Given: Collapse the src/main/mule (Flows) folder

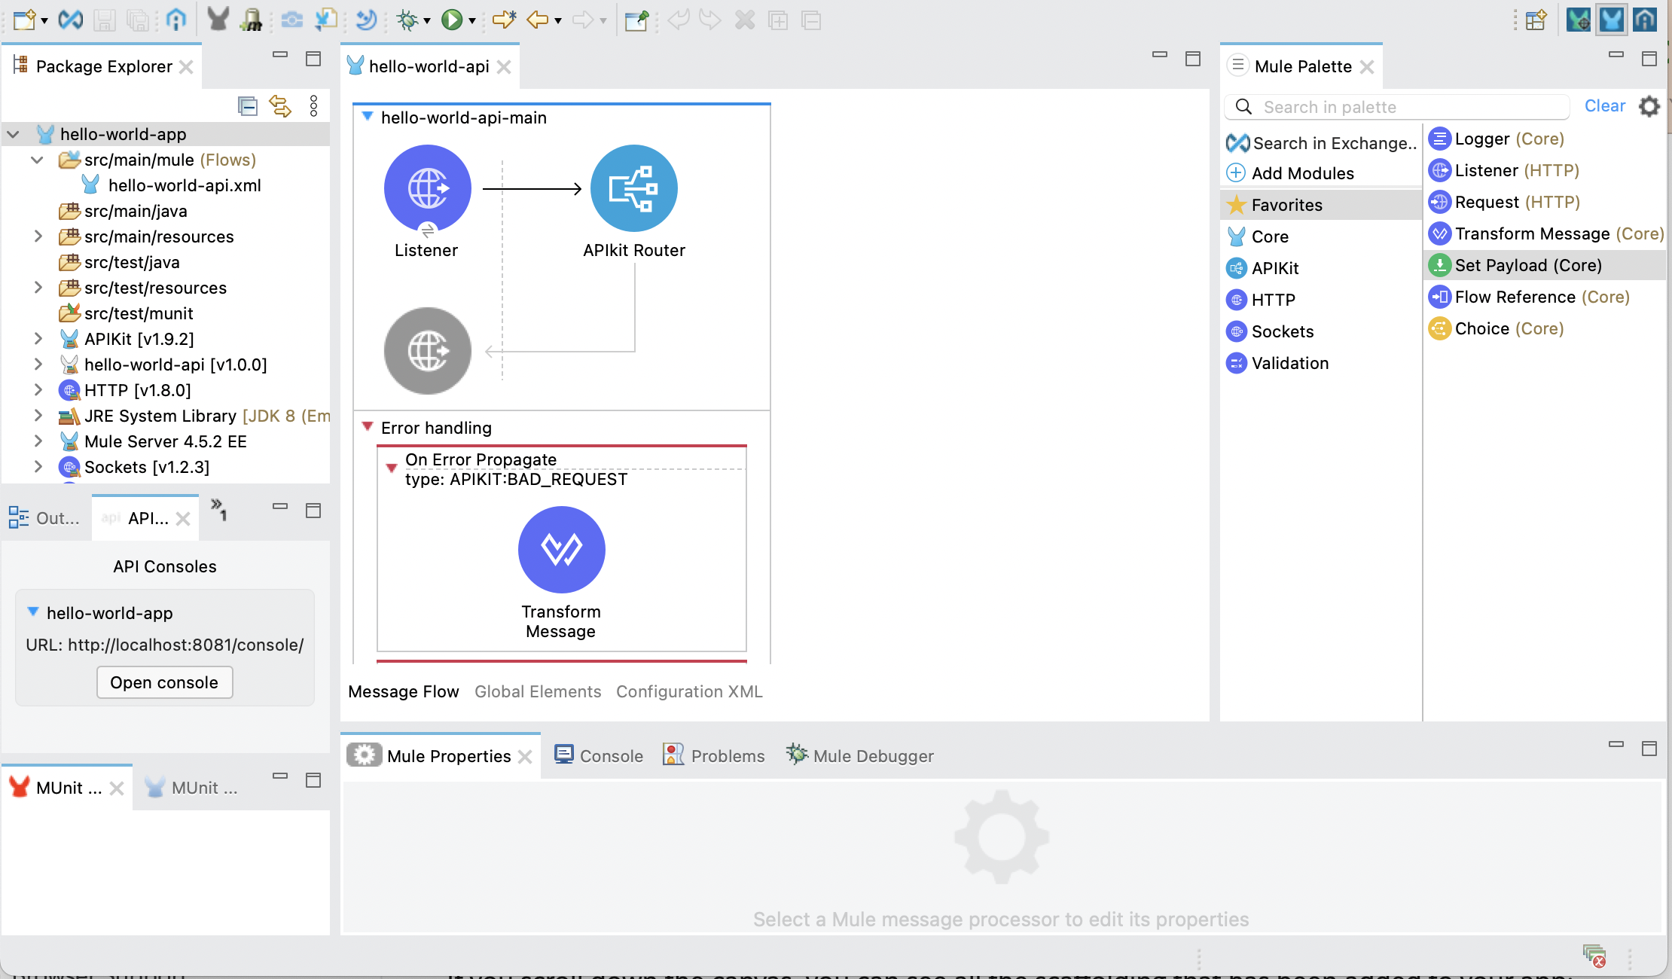Looking at the screenshot, I should 37,160.
